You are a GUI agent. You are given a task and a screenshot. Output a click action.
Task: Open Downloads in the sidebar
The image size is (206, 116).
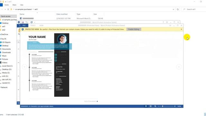6,53
